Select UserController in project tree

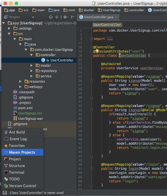coord(39,60)
